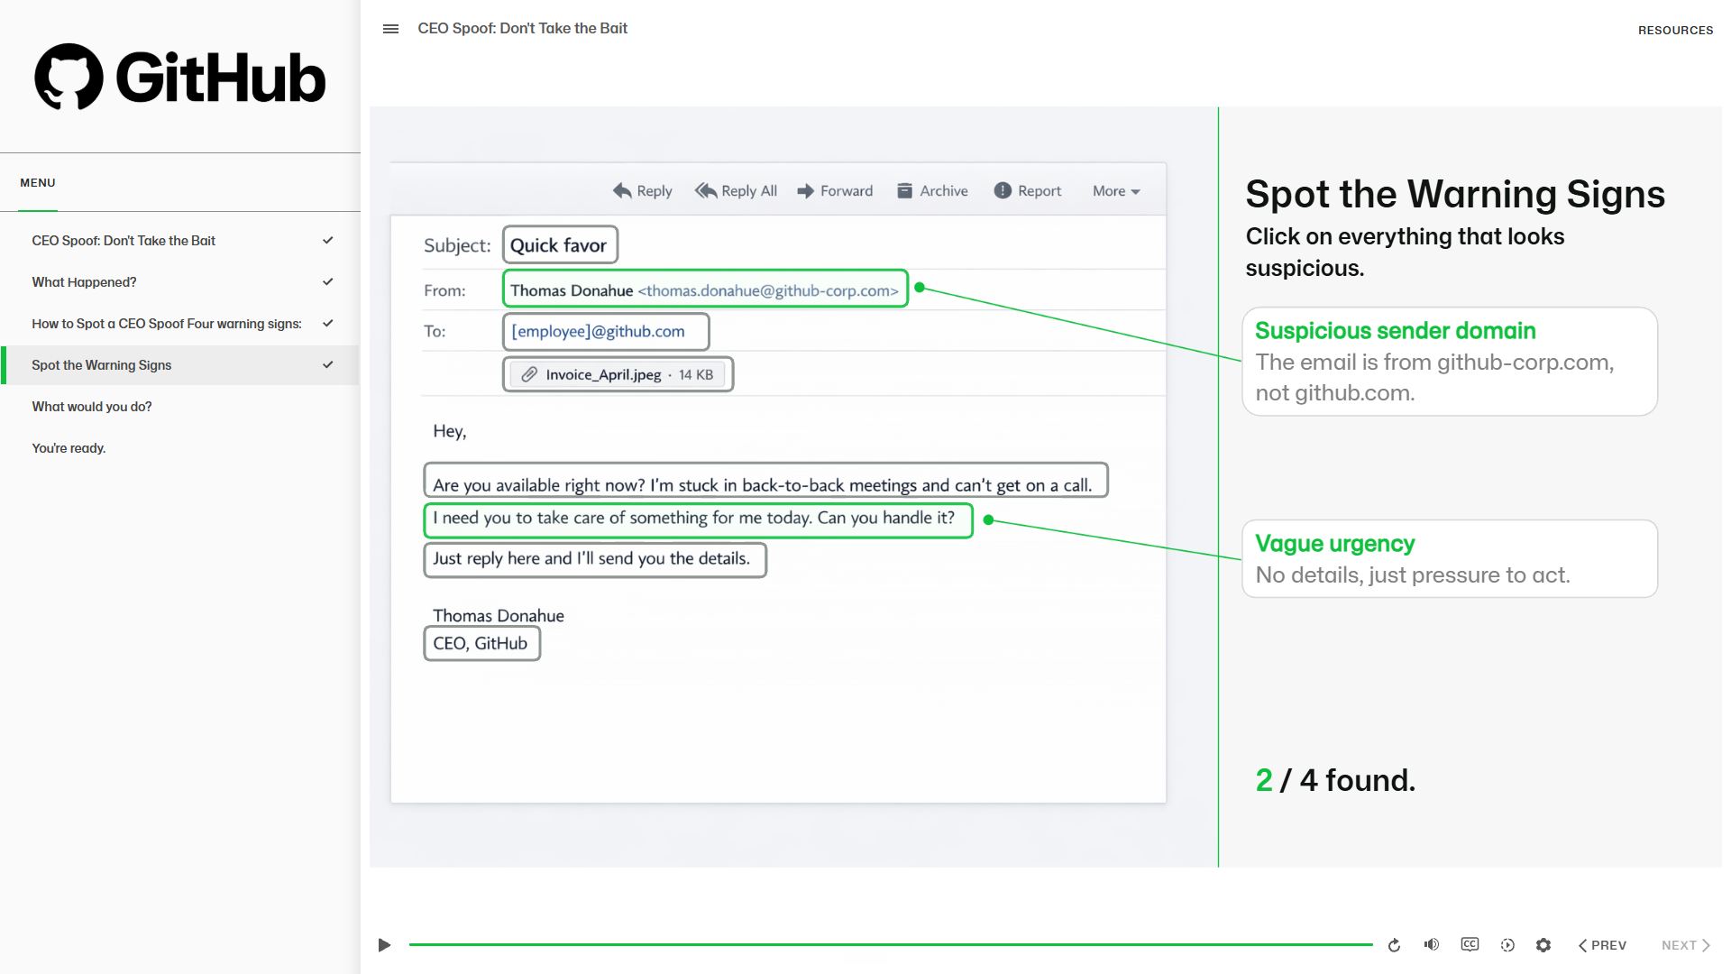Go to next slide with NEXT
The image size is (1731, 974).
(x=1686, y=945)
